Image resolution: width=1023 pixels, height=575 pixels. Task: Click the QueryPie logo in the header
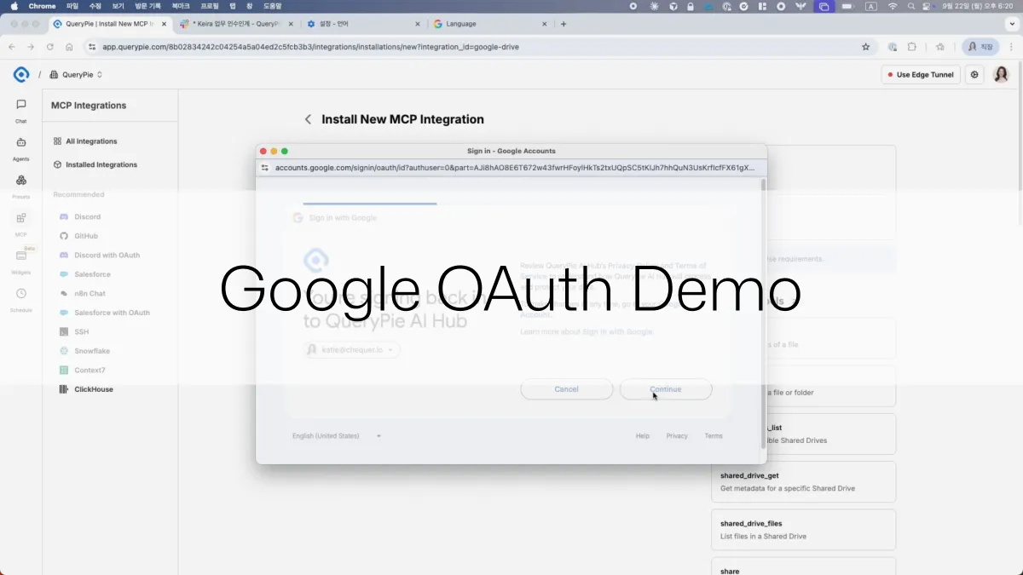pos(21,74)
